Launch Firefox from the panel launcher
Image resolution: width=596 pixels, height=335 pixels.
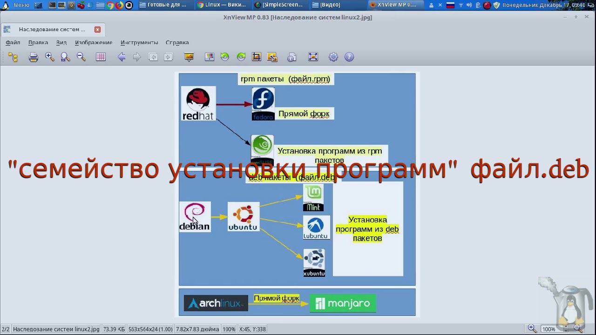coord(120,5)
